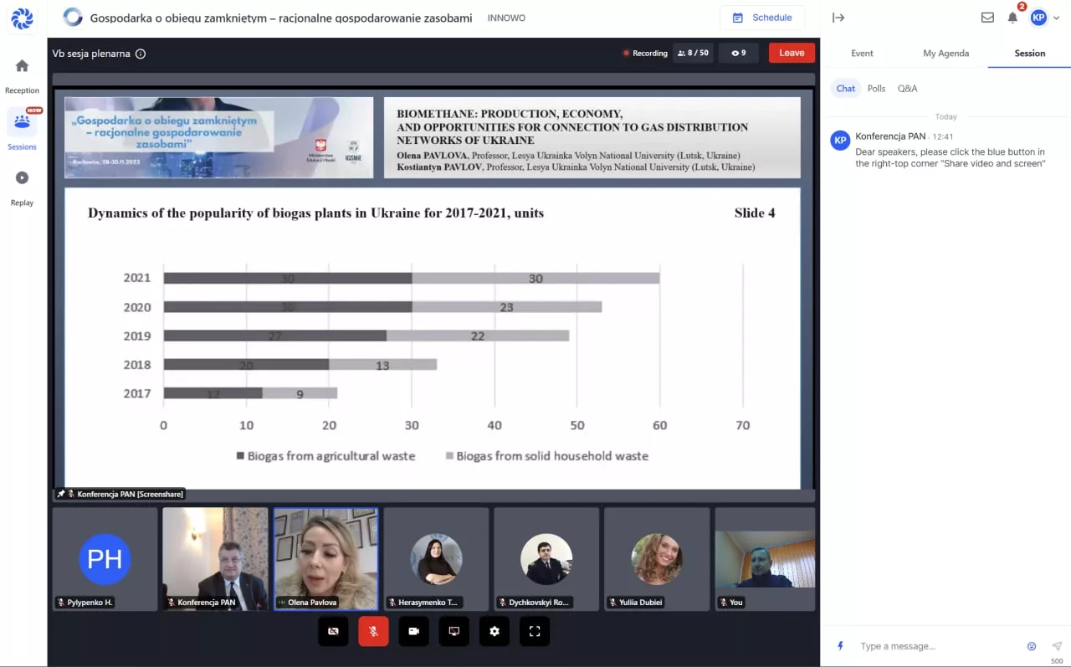Click the info icon beside Vb sesja plenarna

point(141,54)
